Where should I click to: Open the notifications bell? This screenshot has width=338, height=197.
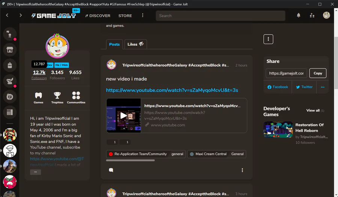[299, 15]
